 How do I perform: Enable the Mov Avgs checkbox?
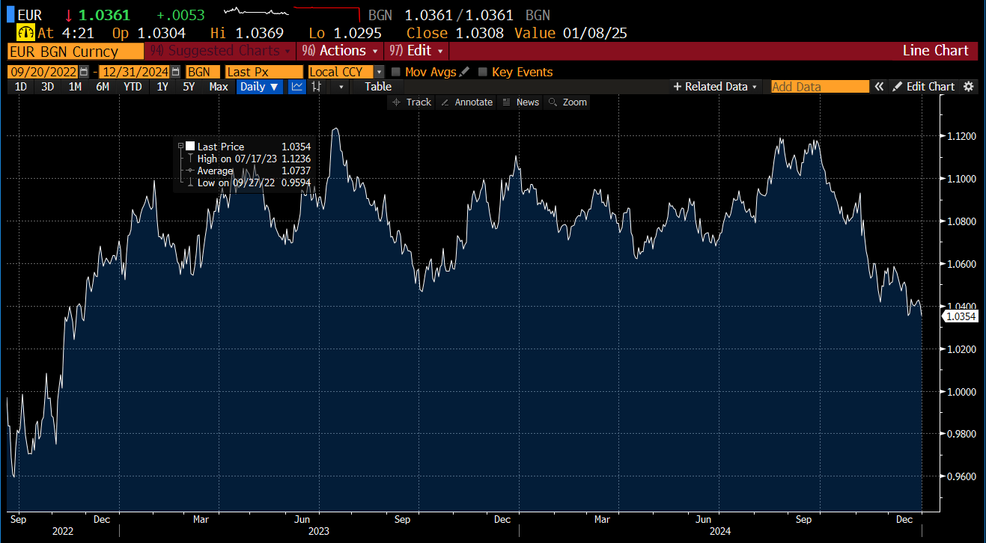[x=396, y=72]
